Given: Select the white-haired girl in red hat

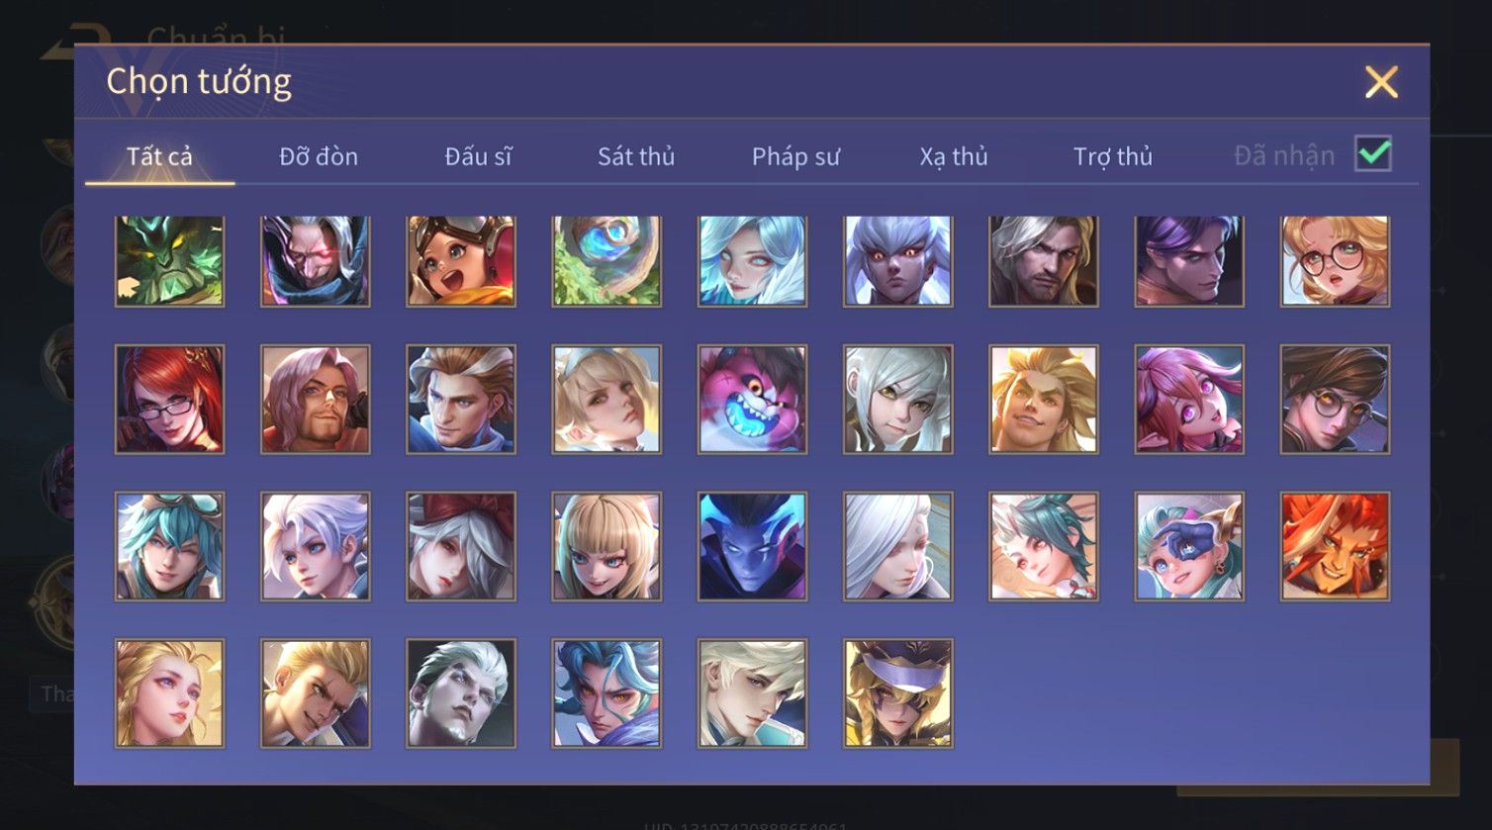Looking at the screenshot, I should coord(461,546).
